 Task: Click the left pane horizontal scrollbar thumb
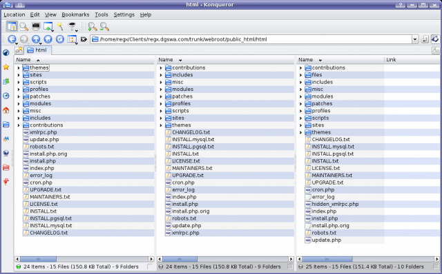pos(38,259)
